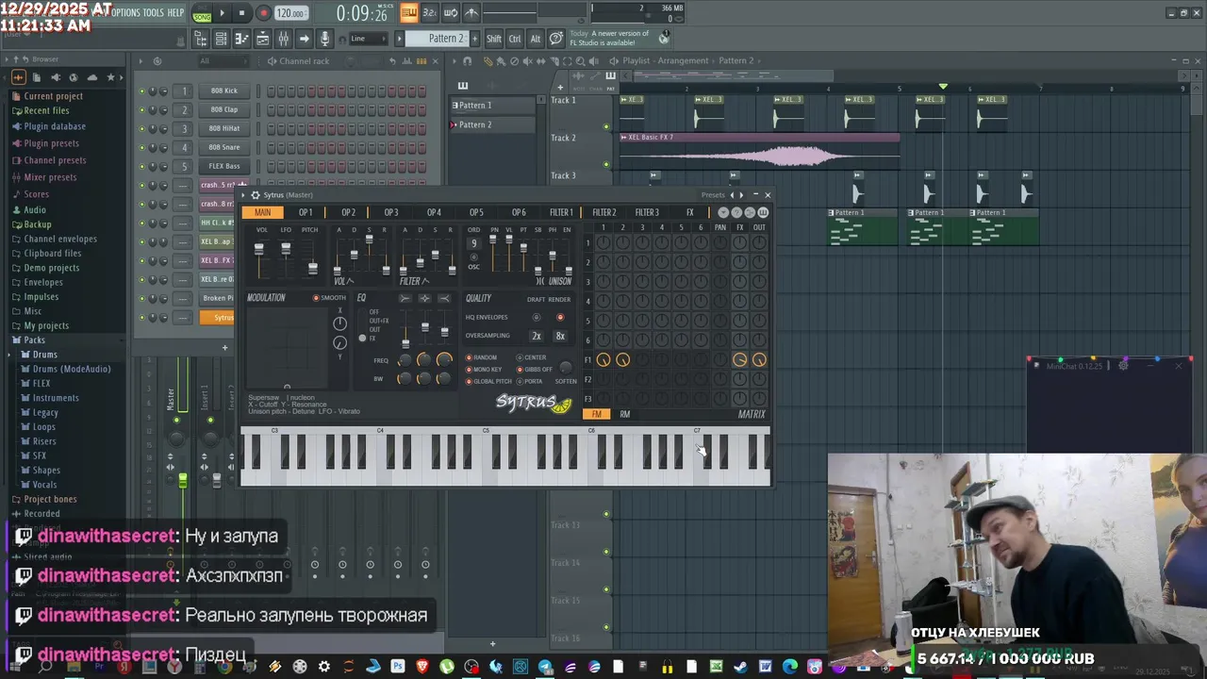1207x679 pixels.
Task: Open Plugin database in Browser
Action: pos(55,126)
